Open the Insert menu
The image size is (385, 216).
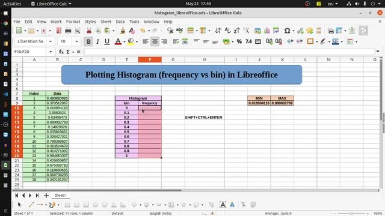pyautogui.click(x=56, y=22)
